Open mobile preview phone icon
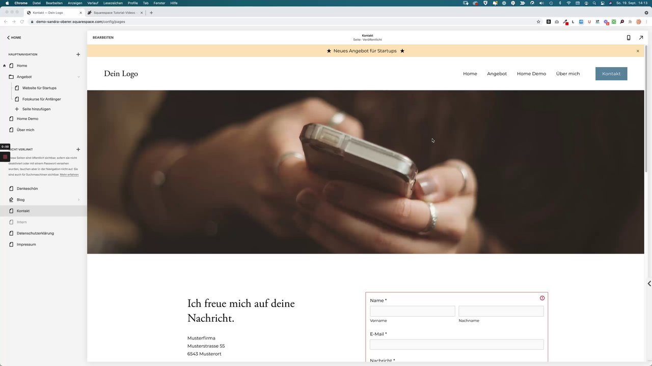652x366 pixels. (x=628, y=38)
